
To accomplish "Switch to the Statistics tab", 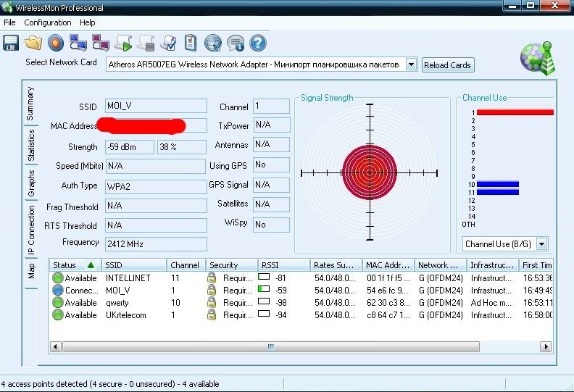I will (31, 146).
